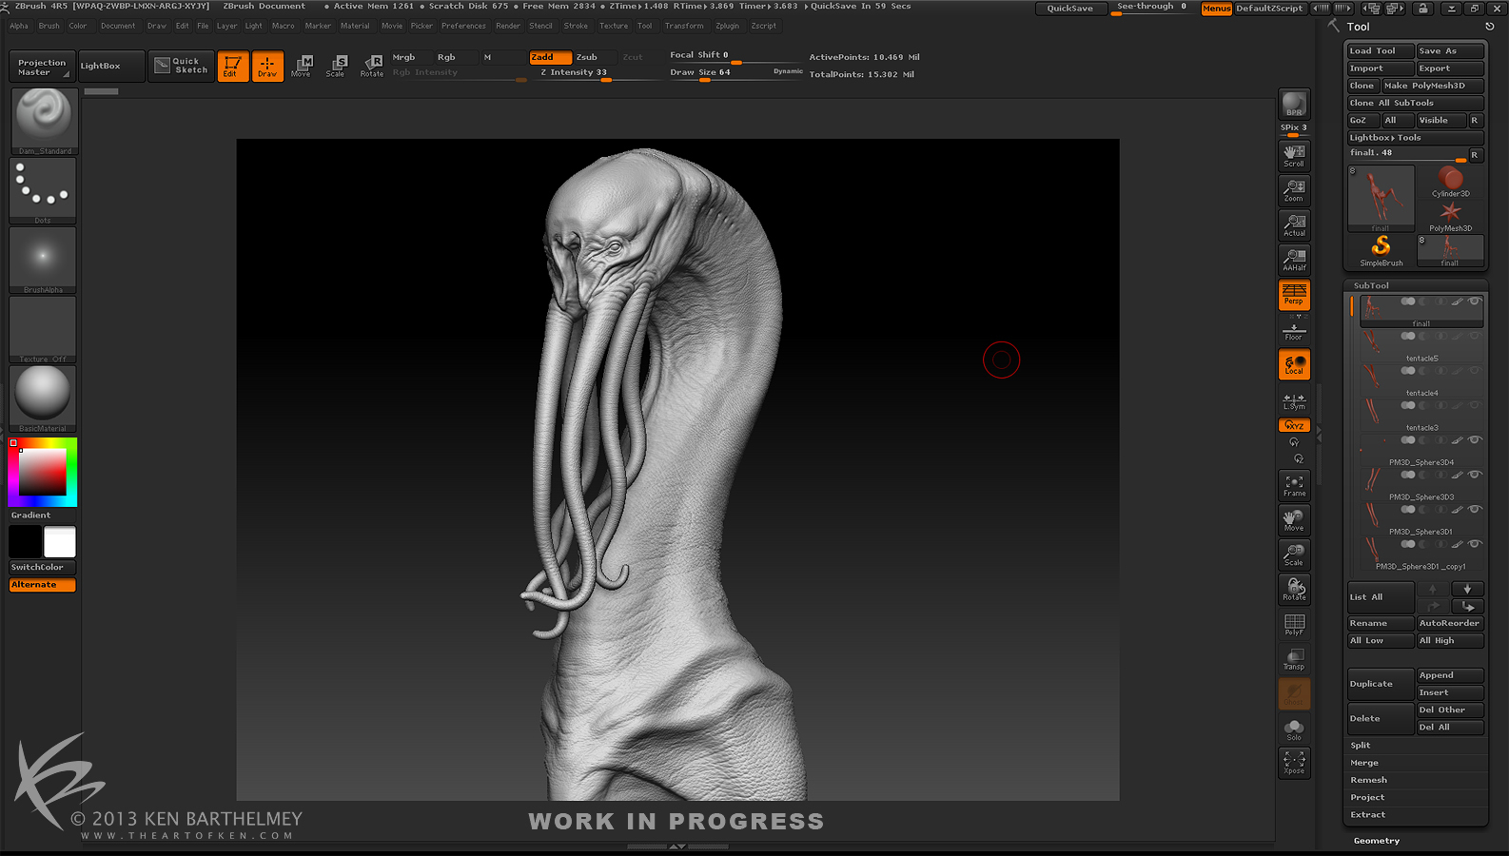Image resolution: width=1509 pixels, height=856 pixels.
Task: Activate the Edit mode icon
Action: [x=233, y=66]
